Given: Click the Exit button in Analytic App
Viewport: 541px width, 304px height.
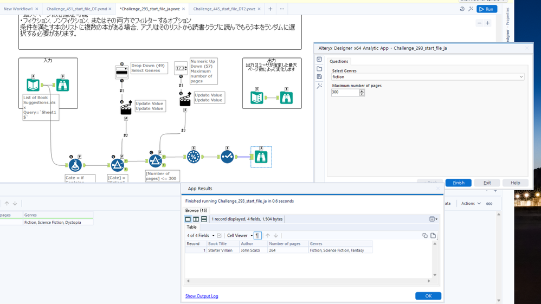Looking at the screenshot, I should (x=487, y=183).
